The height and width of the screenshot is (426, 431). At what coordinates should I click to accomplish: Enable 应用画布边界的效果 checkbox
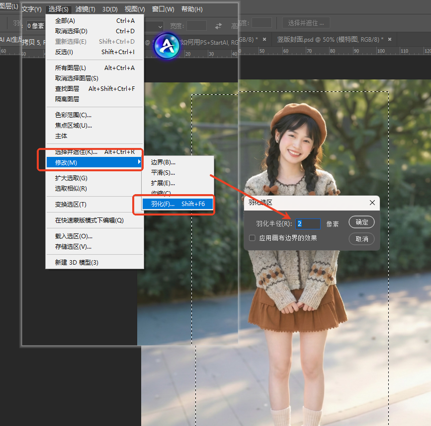coord(253,238)
